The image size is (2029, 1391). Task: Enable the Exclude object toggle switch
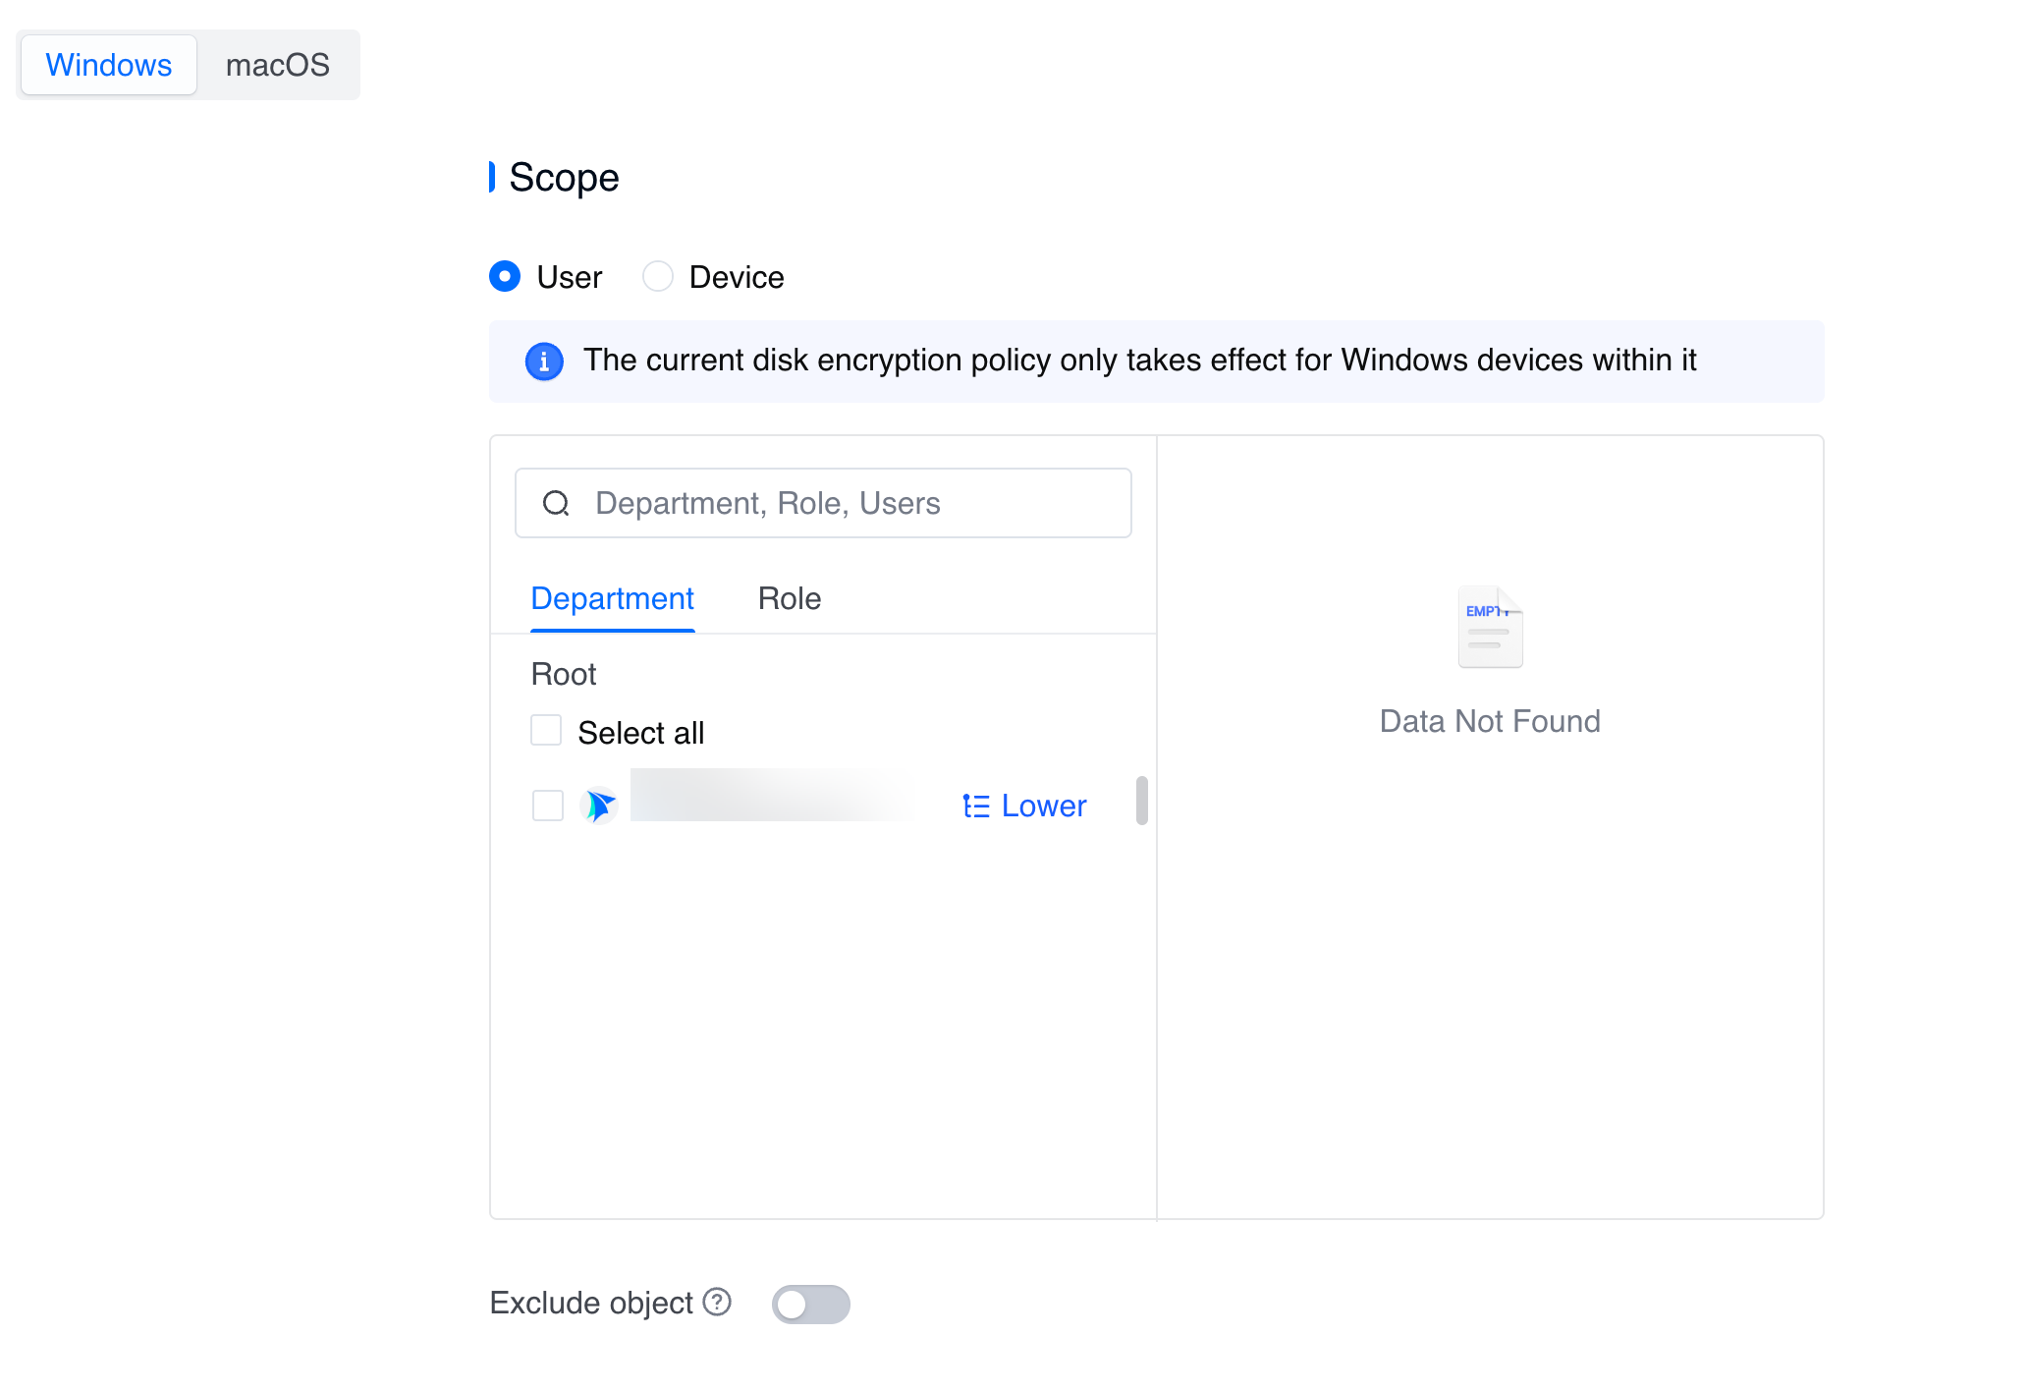[810, 1304]
